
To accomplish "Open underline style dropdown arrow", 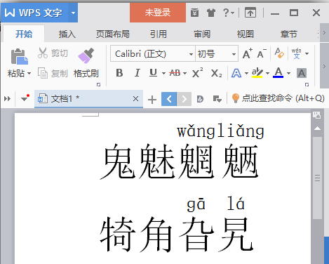I will (163, 74).
